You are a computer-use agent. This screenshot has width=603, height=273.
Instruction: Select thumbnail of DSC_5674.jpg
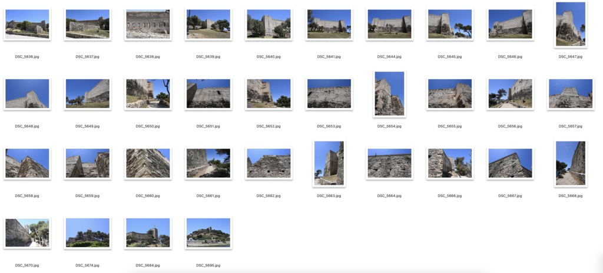tap(88, 232)
